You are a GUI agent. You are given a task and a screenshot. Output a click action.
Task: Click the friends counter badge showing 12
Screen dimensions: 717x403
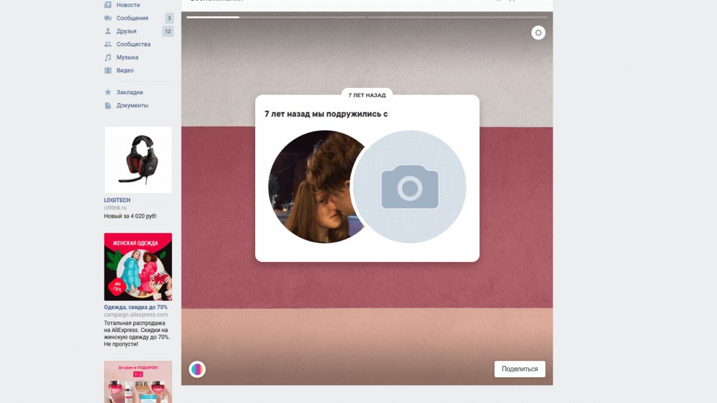[x=168, y=31]
